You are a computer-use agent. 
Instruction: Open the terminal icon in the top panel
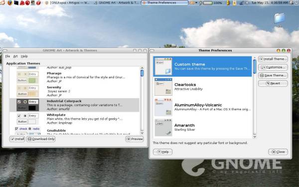click(x=16, y=2)
